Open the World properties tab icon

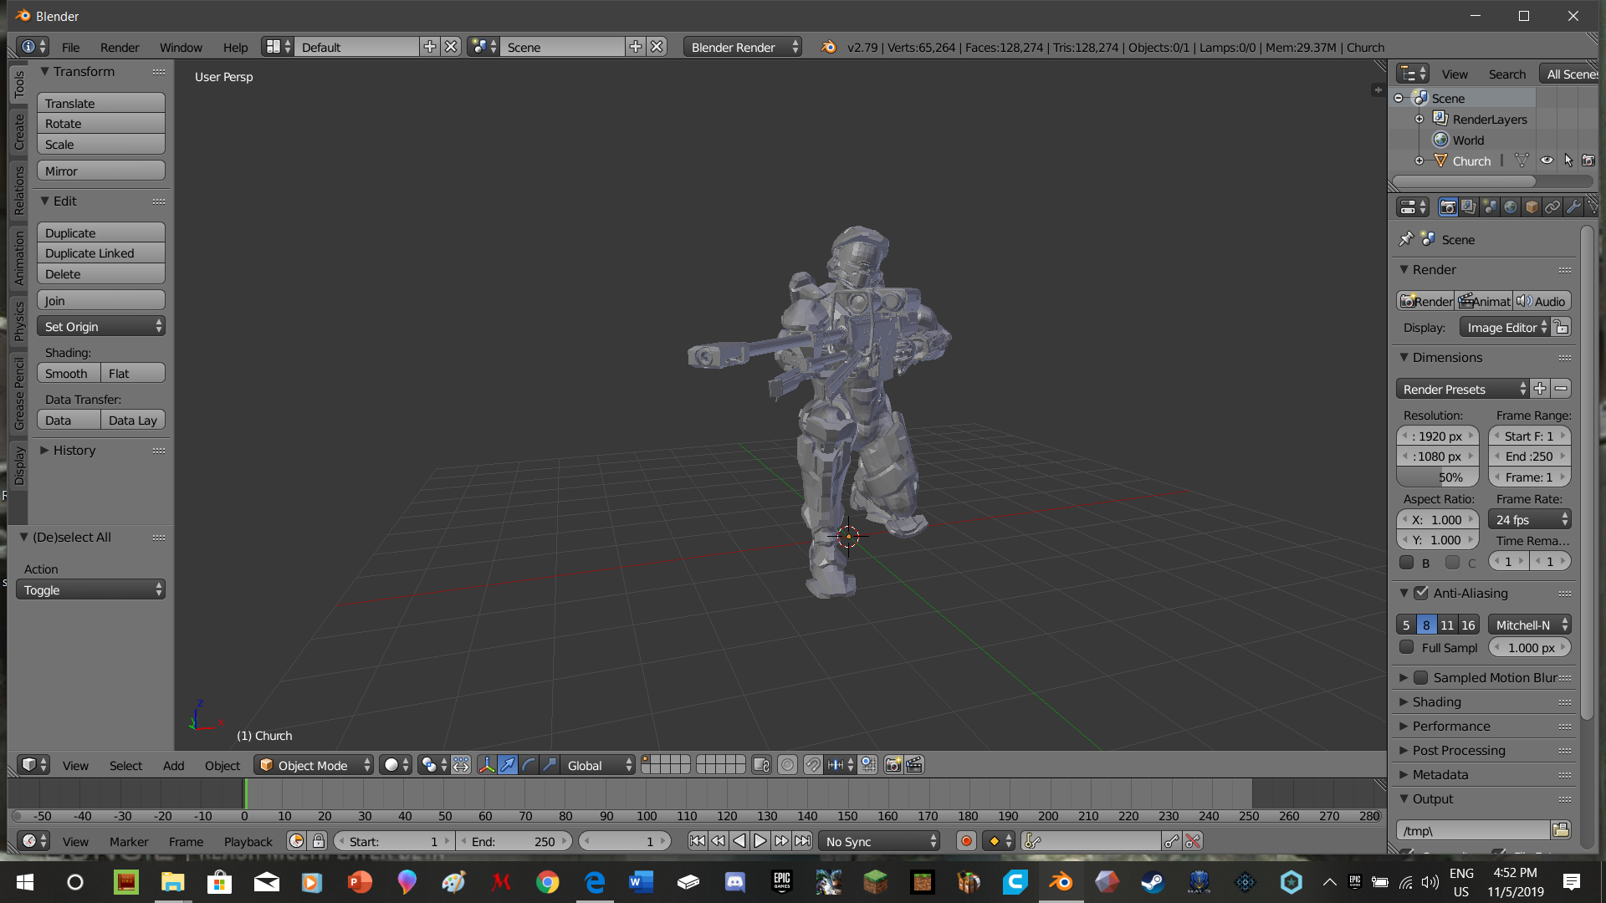click(x=1511, y=207)
